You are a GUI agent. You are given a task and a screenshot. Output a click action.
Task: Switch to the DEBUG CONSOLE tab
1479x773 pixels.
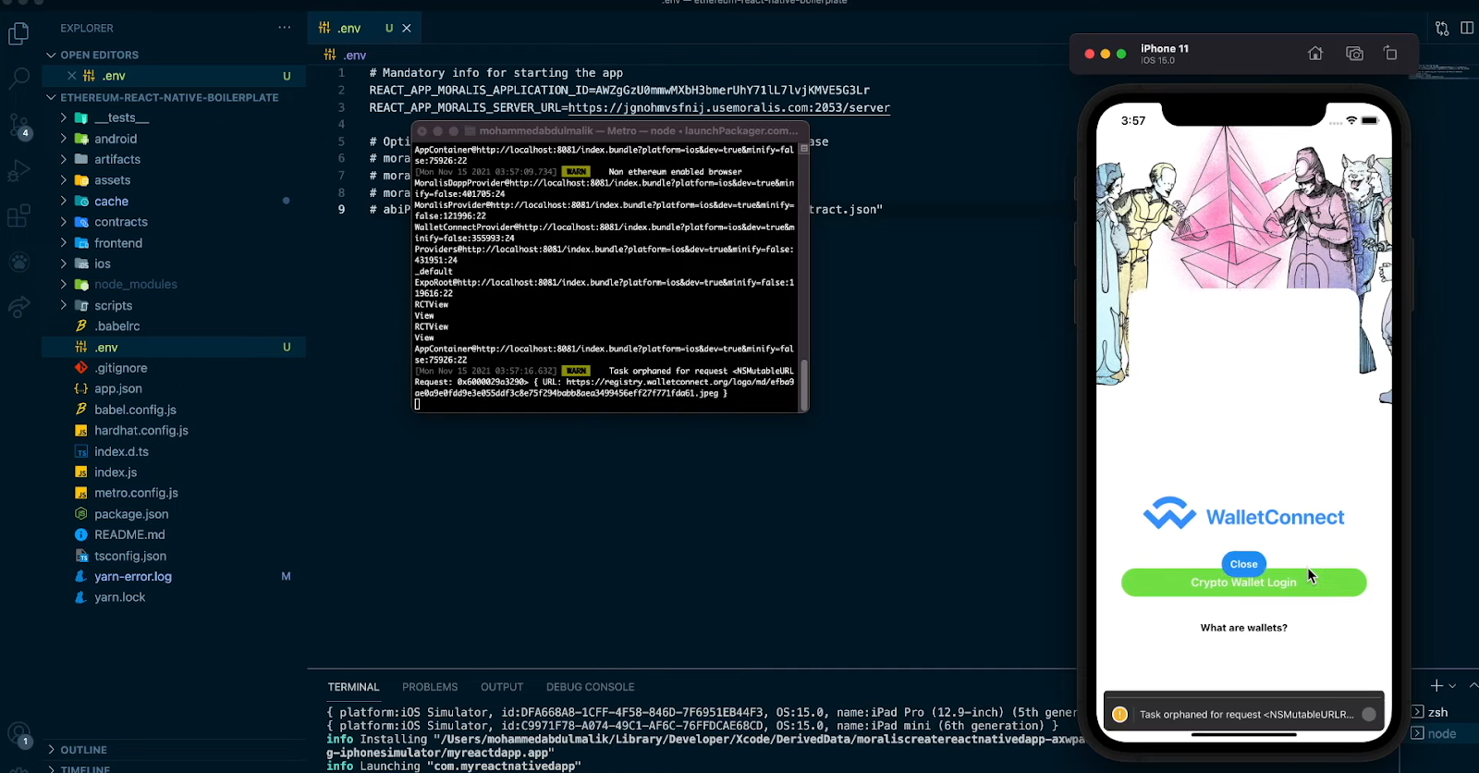point(590,687)
